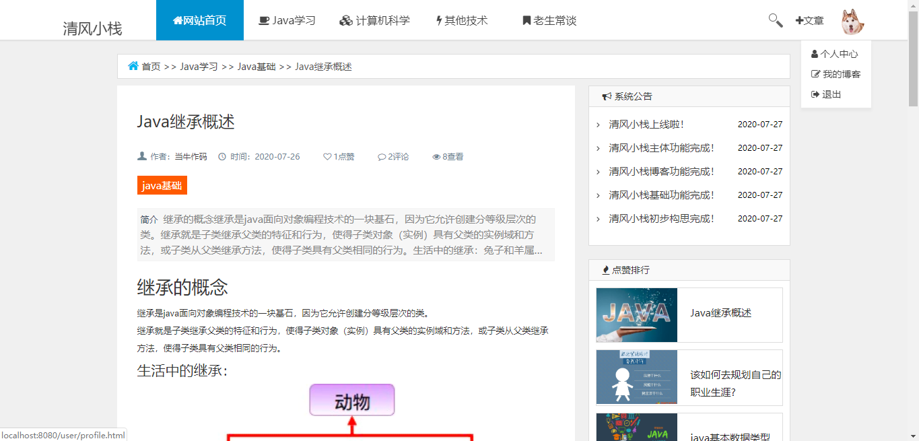Click the 继承的概念 section heading
The width and height of the screenshot is (919, 441).
click(182, 287)
